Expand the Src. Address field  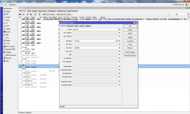coord(119,33)
